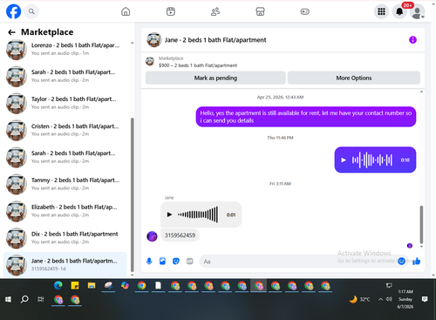
Task: Click the Mark as pending button
Action: tap(215, 78)
